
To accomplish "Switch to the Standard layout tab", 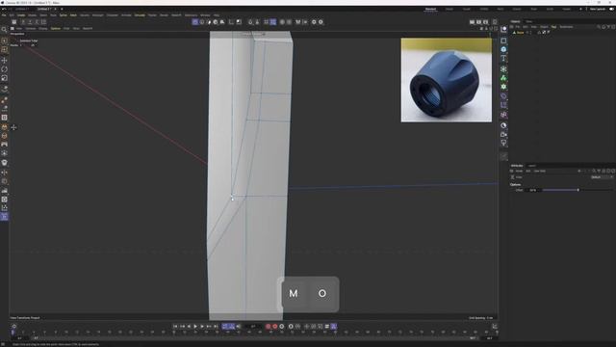I will tap(430, 9).
